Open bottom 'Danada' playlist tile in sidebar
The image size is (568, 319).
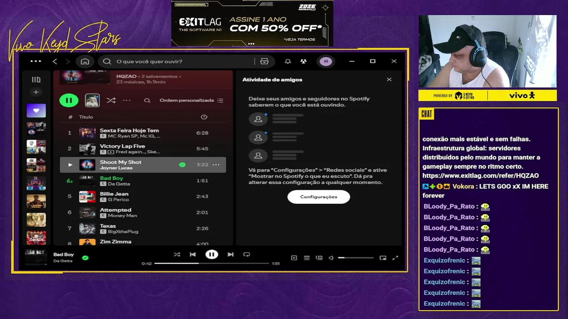(36, 237)
